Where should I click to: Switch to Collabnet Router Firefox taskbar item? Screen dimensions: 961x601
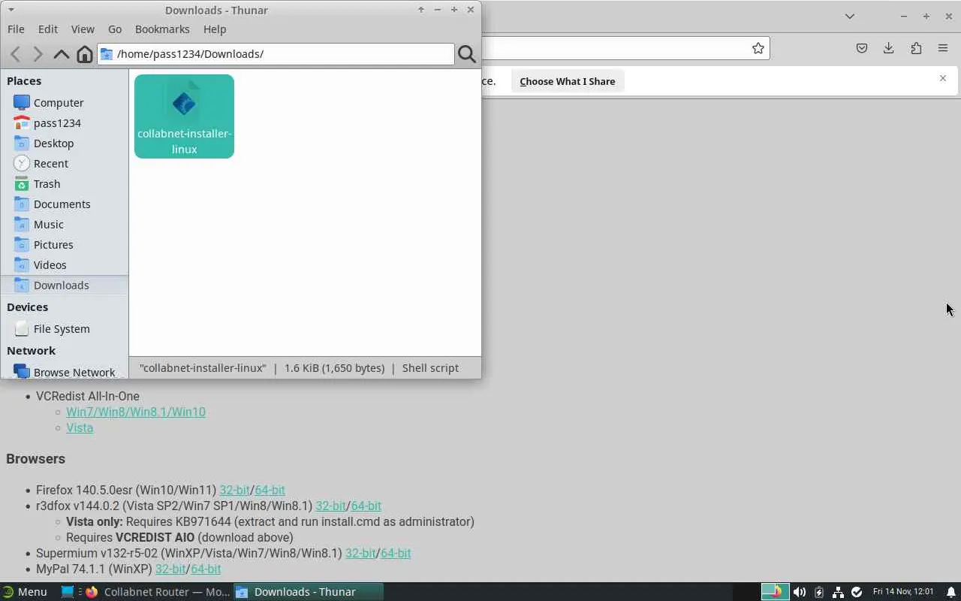point(157,592)
